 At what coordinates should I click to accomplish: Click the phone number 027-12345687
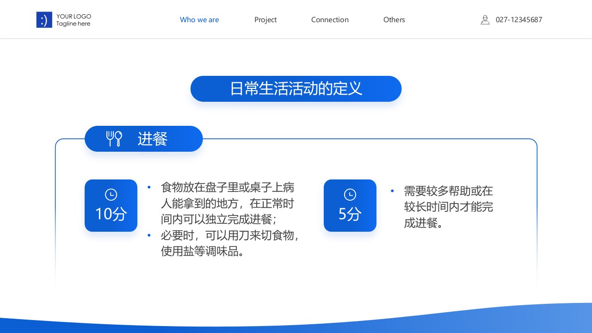tap(519, 20)
